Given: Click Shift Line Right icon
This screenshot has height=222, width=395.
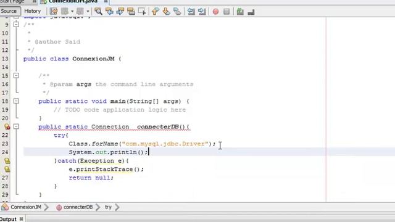Looking at the screenshot, I should point(202,11).
